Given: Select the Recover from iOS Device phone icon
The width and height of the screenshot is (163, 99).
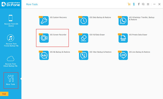Looking at the screenshot, I should click(x=11, y=18).
